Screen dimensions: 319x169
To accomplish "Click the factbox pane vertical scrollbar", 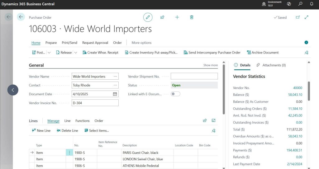I will coord(309,90).
